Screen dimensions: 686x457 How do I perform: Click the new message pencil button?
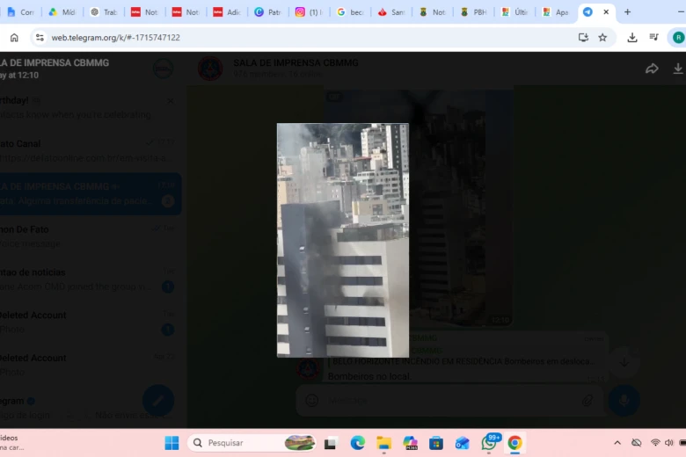pyautogui.click(x=158, y=400)
